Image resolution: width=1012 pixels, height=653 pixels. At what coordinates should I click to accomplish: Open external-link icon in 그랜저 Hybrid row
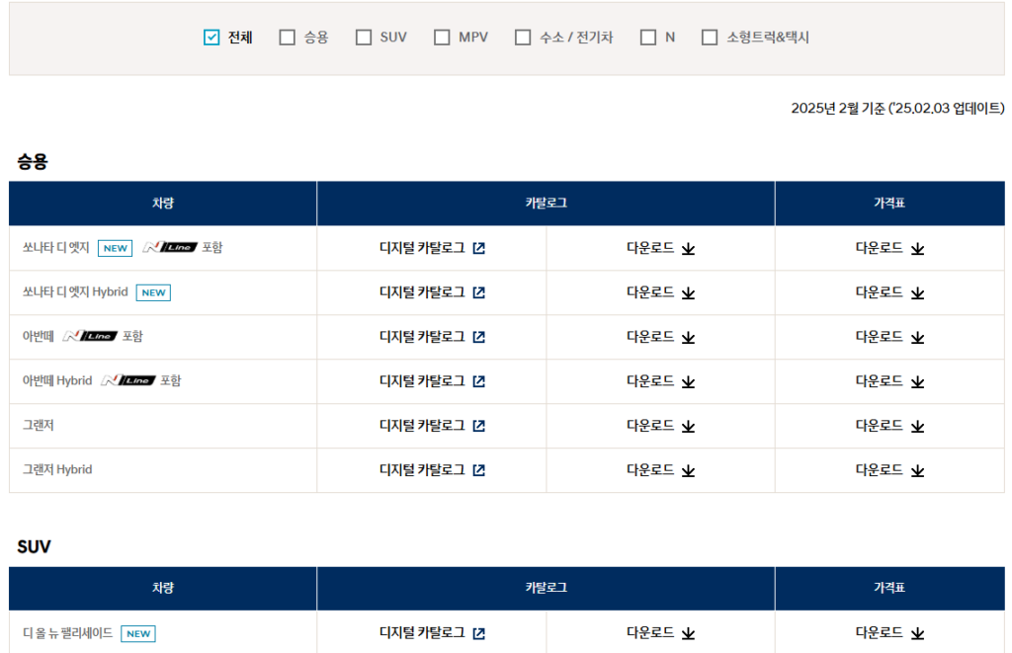point(479,471)
